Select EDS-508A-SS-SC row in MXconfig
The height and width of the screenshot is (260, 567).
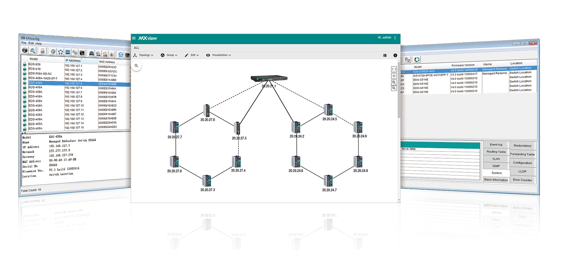pyautogui.click(x=76, y=74)
